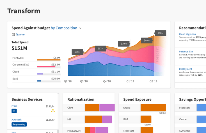Click the calendar icon beside Quarter
The width and height of the screenshot is (206, 133).
click(13, 35)
